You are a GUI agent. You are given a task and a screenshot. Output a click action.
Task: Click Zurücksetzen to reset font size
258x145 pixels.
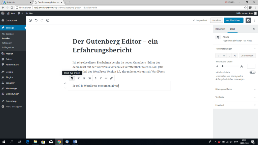coord(247,56)
